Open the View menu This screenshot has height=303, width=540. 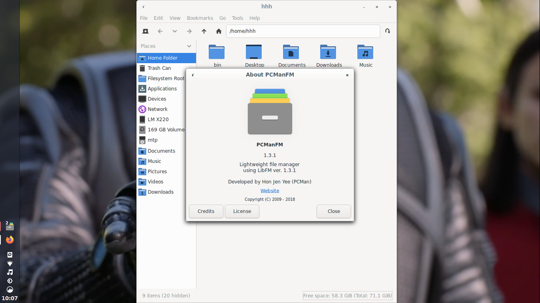point(175,18)
